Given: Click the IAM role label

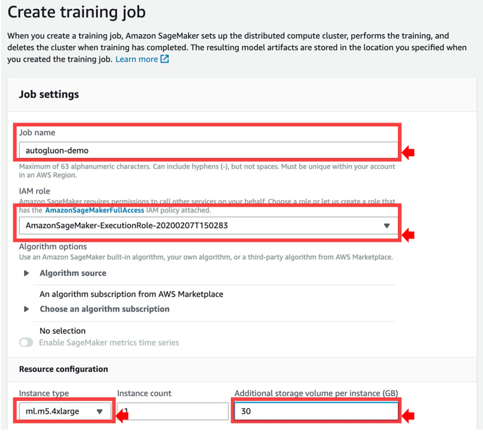Looking at the screenshot, I should click(34, 191).
